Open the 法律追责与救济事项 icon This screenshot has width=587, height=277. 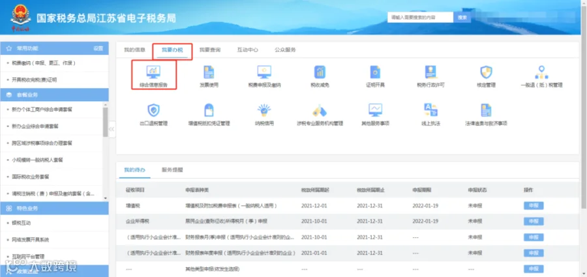[486, 110]
